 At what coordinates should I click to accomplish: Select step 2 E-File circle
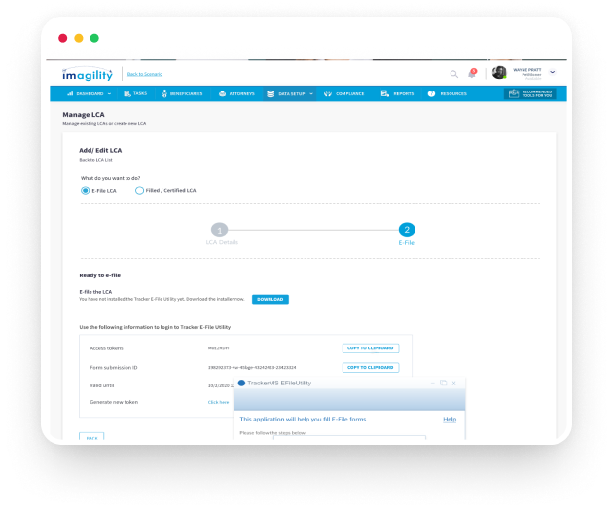pyautogui.click(x=407, y=230)
